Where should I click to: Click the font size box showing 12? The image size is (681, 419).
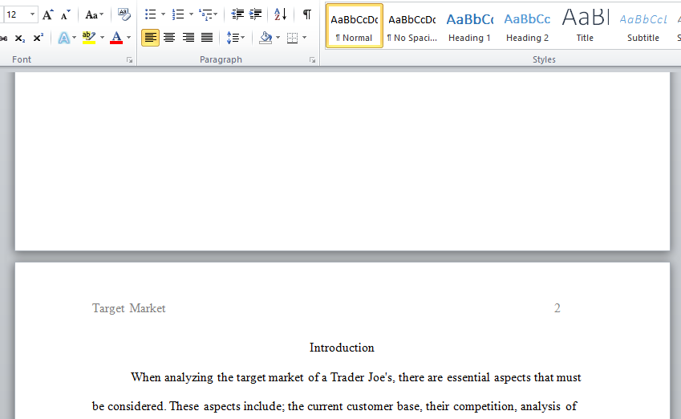[15, 14]
